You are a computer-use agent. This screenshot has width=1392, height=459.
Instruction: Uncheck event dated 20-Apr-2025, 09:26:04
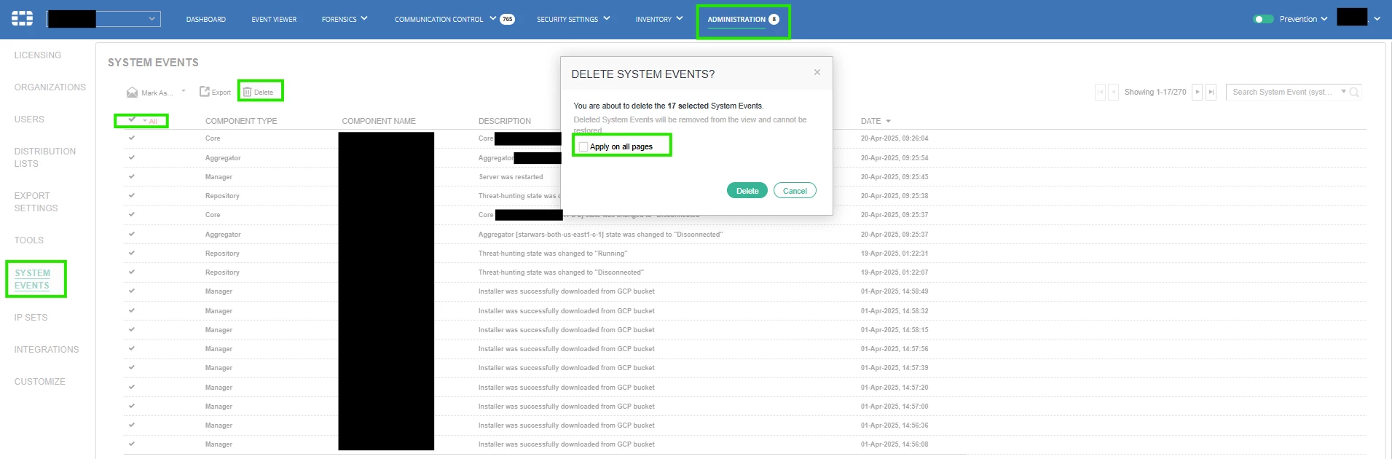(132, 138)
